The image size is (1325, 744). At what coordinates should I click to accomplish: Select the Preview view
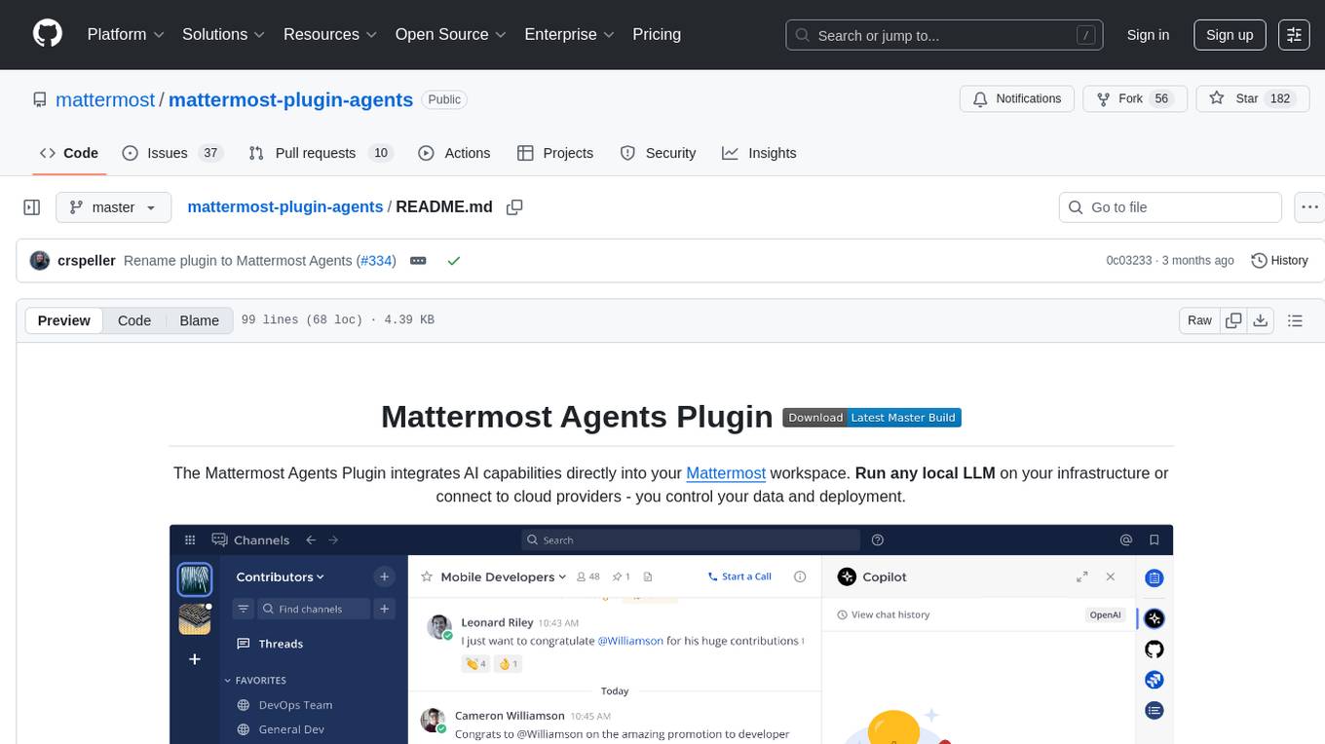coord(64,320)
